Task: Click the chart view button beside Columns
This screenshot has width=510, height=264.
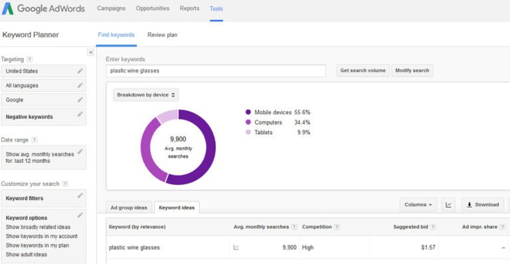Action: click(x=448, y=205)
